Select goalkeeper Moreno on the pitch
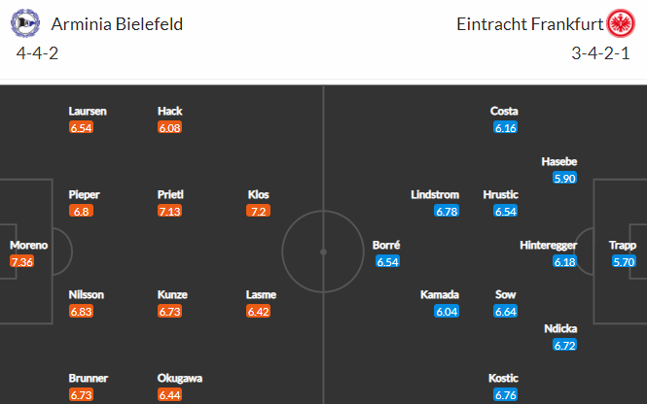This screenshot has height=404, width=647. [28, 245]
